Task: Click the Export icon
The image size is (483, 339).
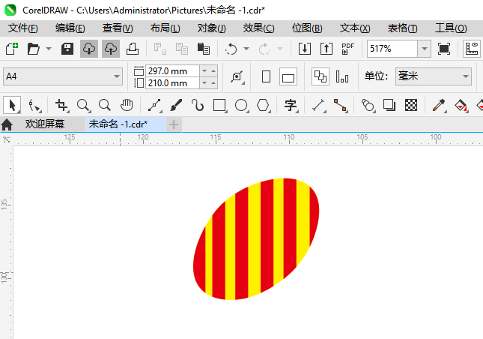Action: pos(326,49)
